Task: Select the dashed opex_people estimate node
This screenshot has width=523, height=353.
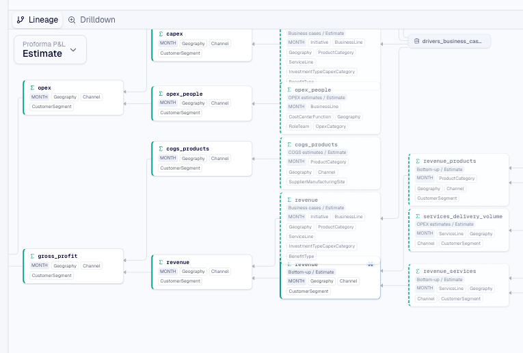Action: click(x=312, y=90)
